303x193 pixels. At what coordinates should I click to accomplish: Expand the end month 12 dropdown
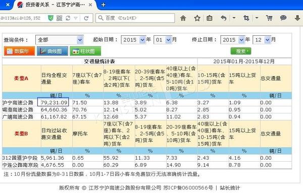[262, 40]
